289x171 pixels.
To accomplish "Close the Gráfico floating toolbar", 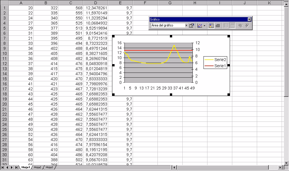I will [249, 19].
